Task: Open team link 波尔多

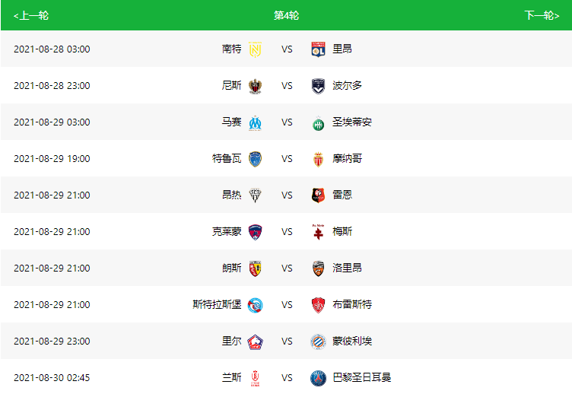Action: [347, 85]
